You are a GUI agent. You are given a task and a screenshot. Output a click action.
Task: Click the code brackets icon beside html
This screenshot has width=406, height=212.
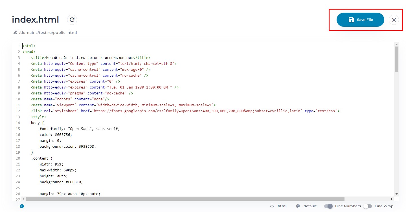pyautogui.click(x=272, y=206)
